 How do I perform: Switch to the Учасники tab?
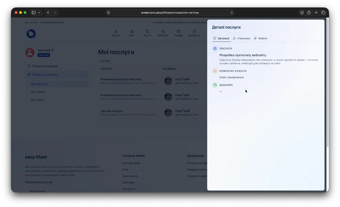pyautogui.click(x=242, y=38)
